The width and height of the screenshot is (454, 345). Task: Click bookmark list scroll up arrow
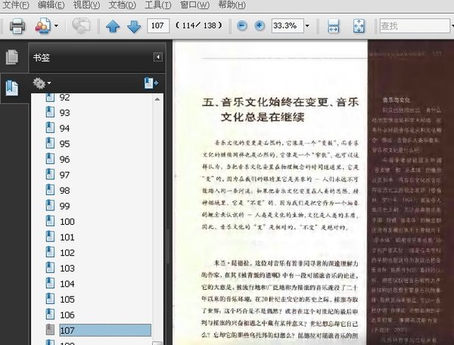157,99
